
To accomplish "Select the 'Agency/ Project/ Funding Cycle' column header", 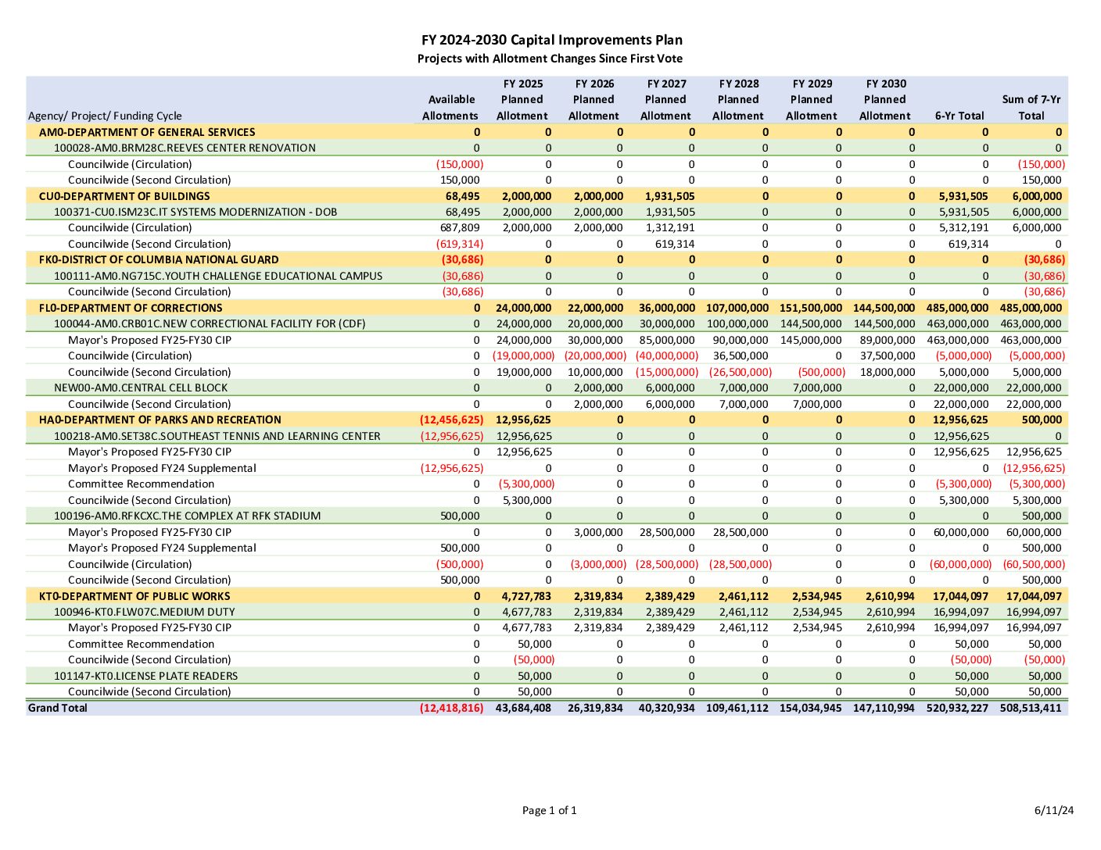I will point(105,116).
